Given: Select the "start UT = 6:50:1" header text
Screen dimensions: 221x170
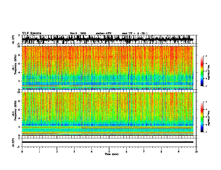Looking at the screenshot, I should pos(135,33).
